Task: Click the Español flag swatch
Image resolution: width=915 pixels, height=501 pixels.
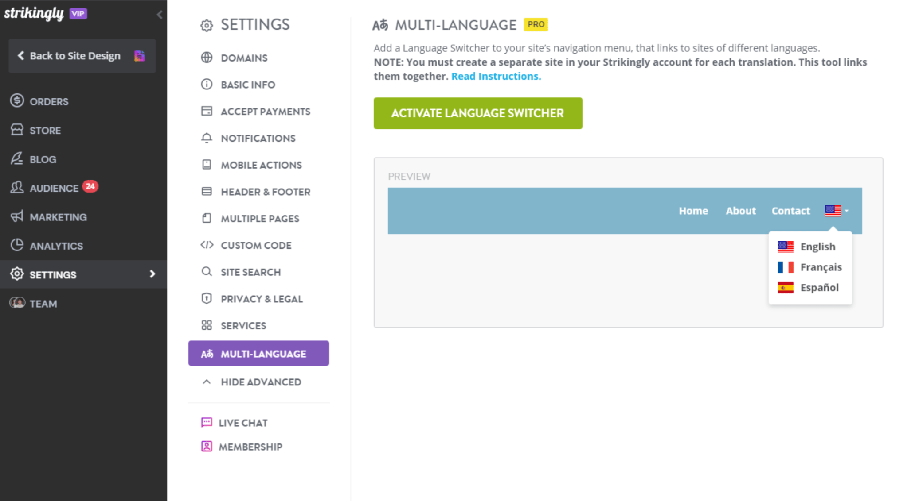Action: click(x=785, y=287)
